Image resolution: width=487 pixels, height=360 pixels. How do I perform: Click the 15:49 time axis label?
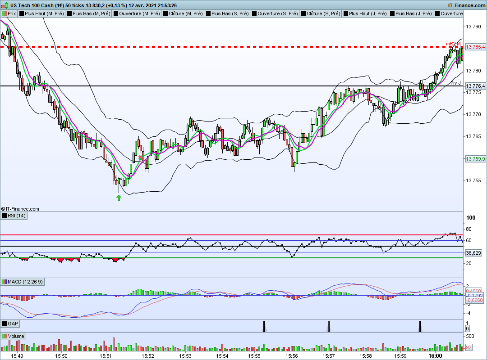tap(17, 356)
